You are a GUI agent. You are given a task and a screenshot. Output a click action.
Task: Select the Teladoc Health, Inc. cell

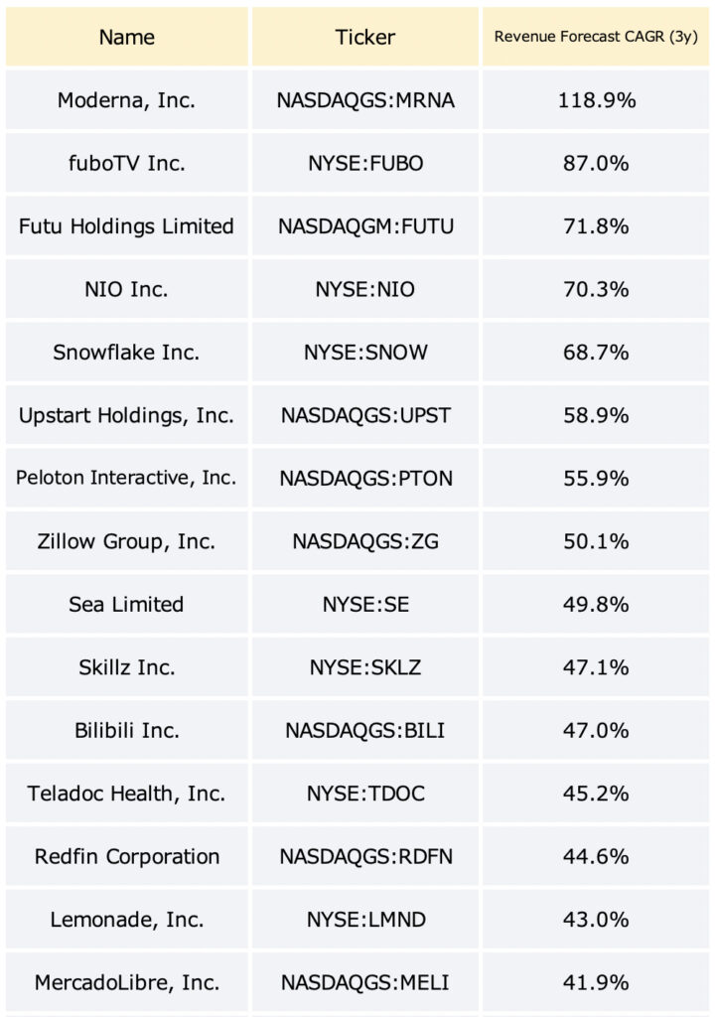point(127,793)
